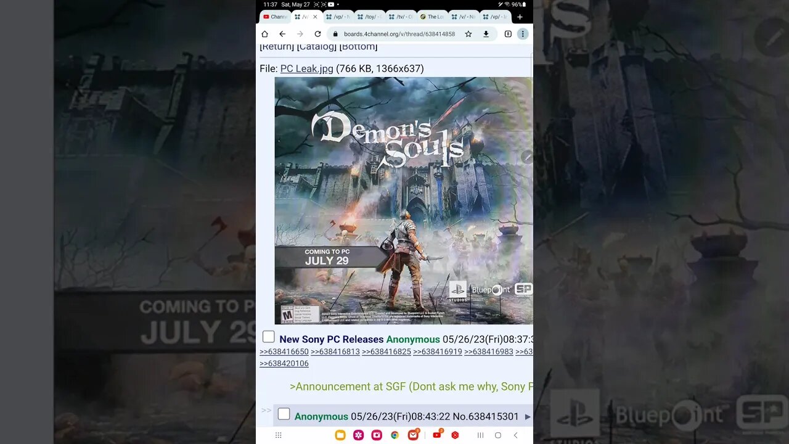This screenshot has width=789, height=444.
Task: Open the red Email app with badge
Action: (x=413, y=435)
